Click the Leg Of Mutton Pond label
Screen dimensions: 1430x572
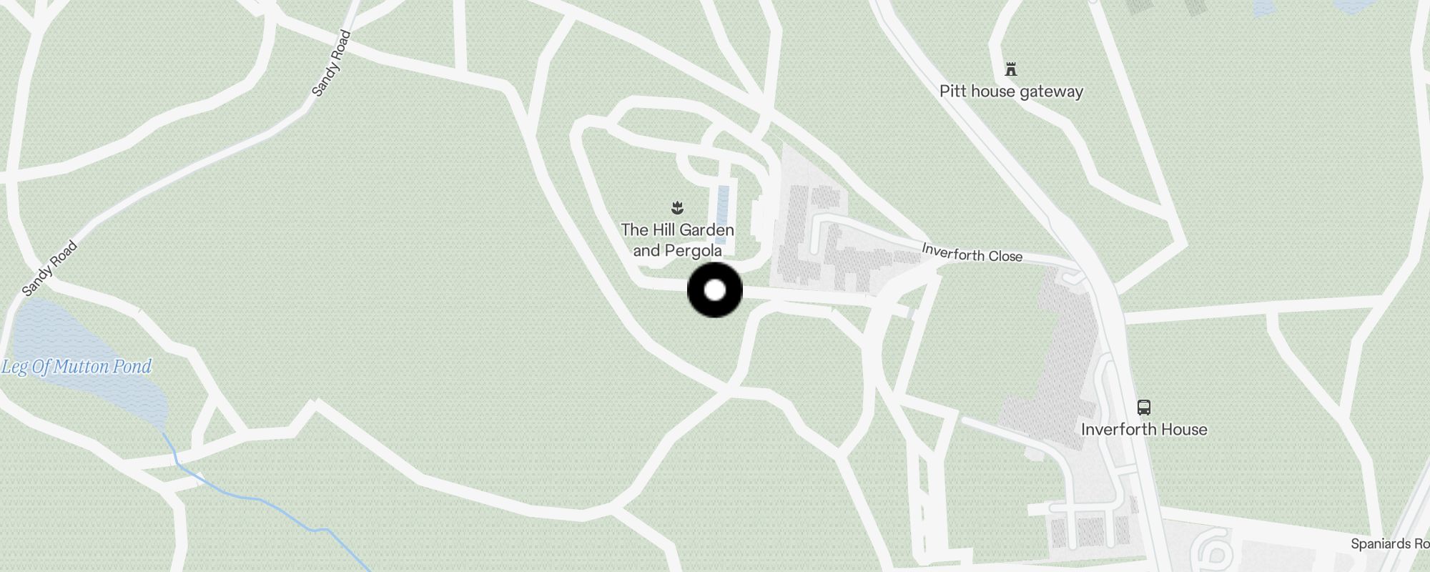coord(77,367)
